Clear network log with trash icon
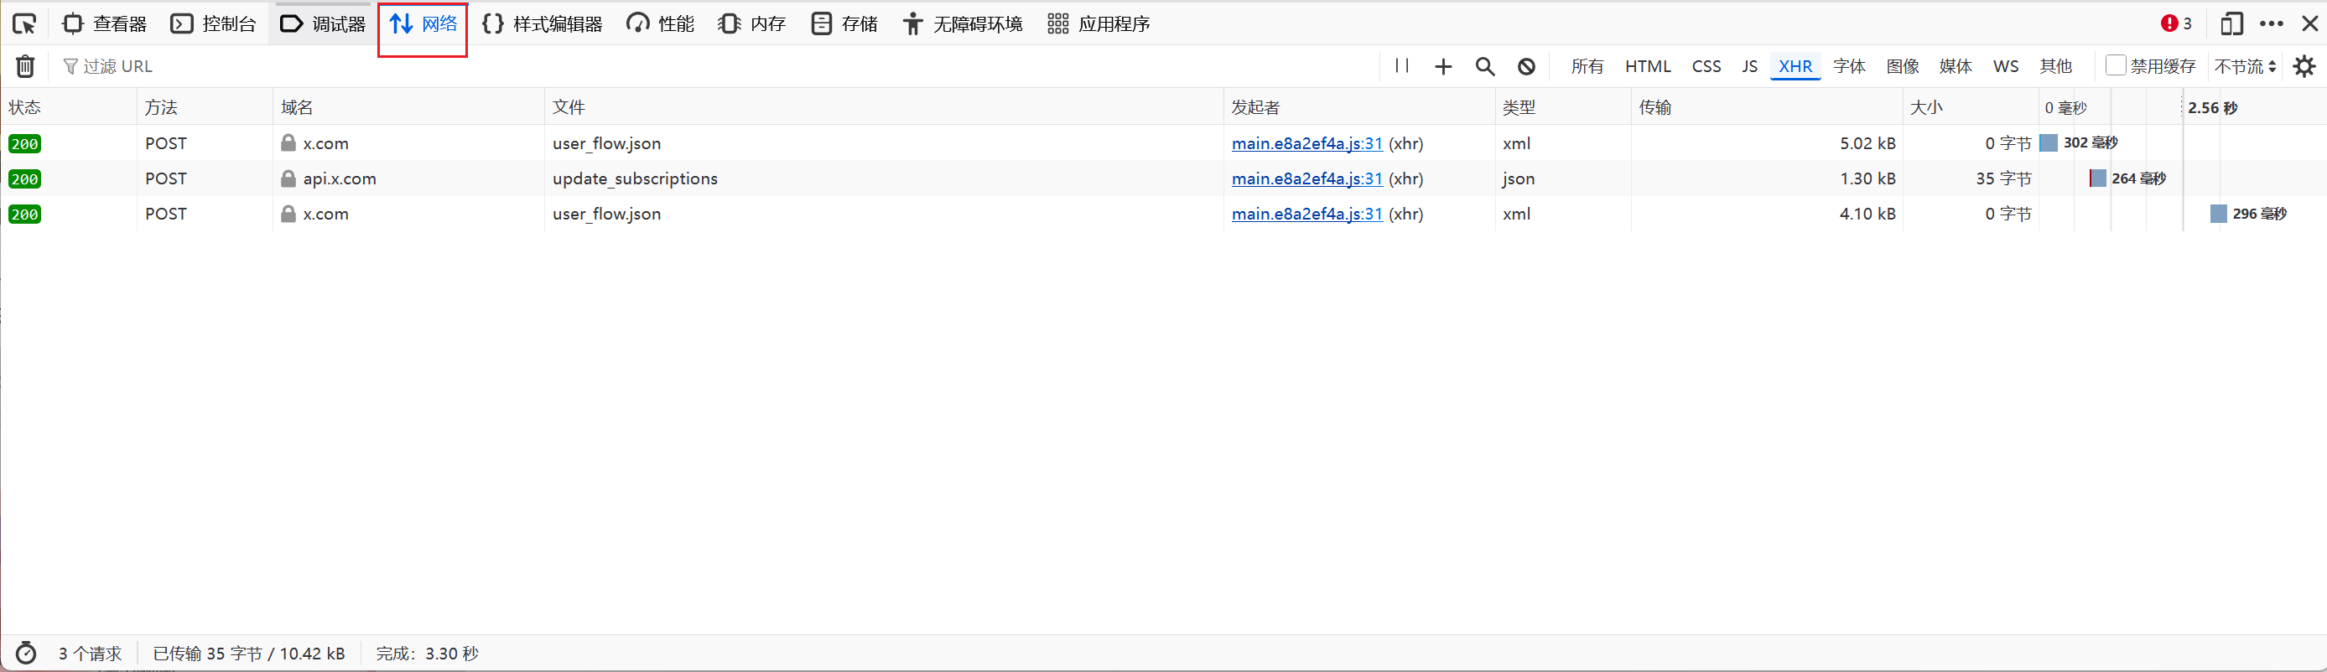Viewport: 2327px width, 672px height. (25, 66)
